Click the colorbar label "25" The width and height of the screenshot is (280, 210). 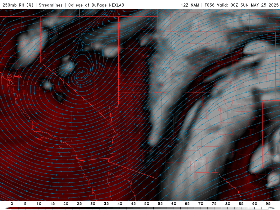(79, 204)
